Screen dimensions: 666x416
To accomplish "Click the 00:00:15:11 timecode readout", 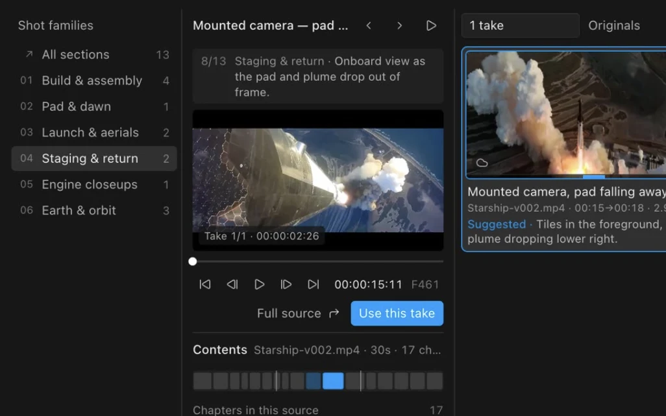I will pos(368,284).
